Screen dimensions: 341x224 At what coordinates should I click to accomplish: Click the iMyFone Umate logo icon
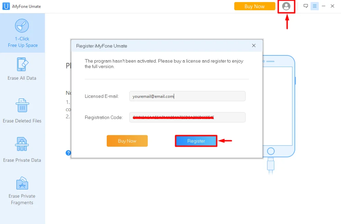coord(6,6)
